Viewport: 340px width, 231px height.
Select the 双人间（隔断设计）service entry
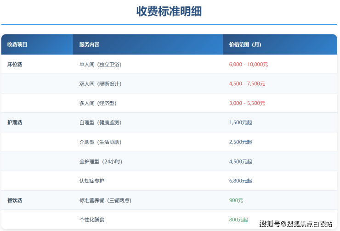(x=100, y=84)
